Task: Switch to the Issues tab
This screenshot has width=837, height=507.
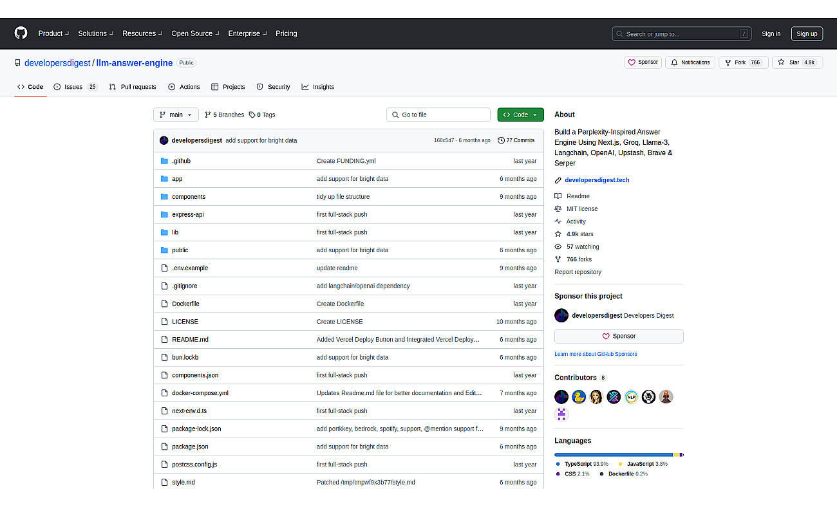Action: coord(75,87)
